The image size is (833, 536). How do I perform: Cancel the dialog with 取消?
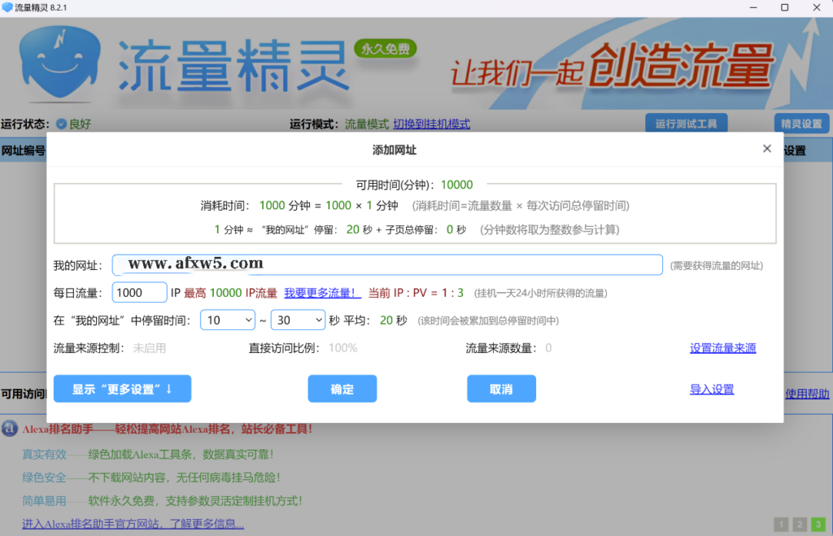point(501,388)
